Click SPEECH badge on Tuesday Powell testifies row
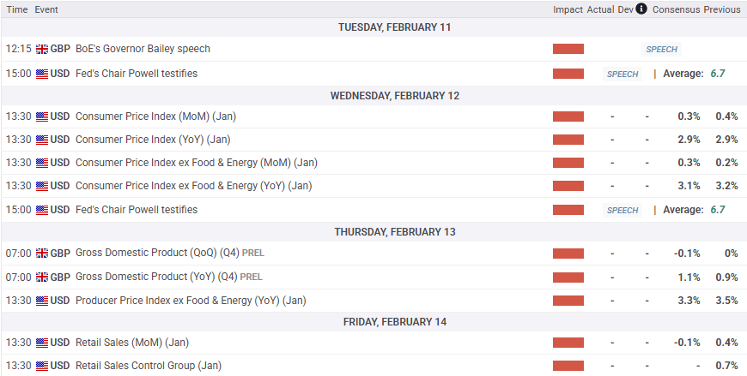 click(x=622, y=75)
